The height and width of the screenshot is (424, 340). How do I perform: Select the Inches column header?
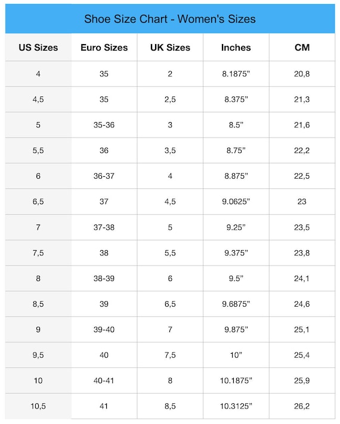click(236, 47)
